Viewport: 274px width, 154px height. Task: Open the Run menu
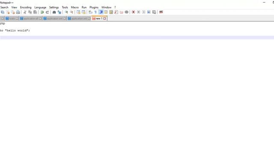pyautogui.click(x=84, y=7)
